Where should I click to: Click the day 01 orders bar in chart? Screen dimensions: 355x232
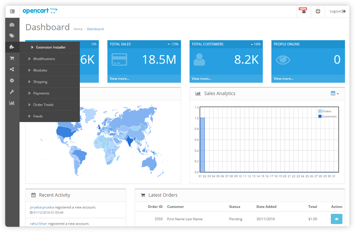[x=202, y=145]
